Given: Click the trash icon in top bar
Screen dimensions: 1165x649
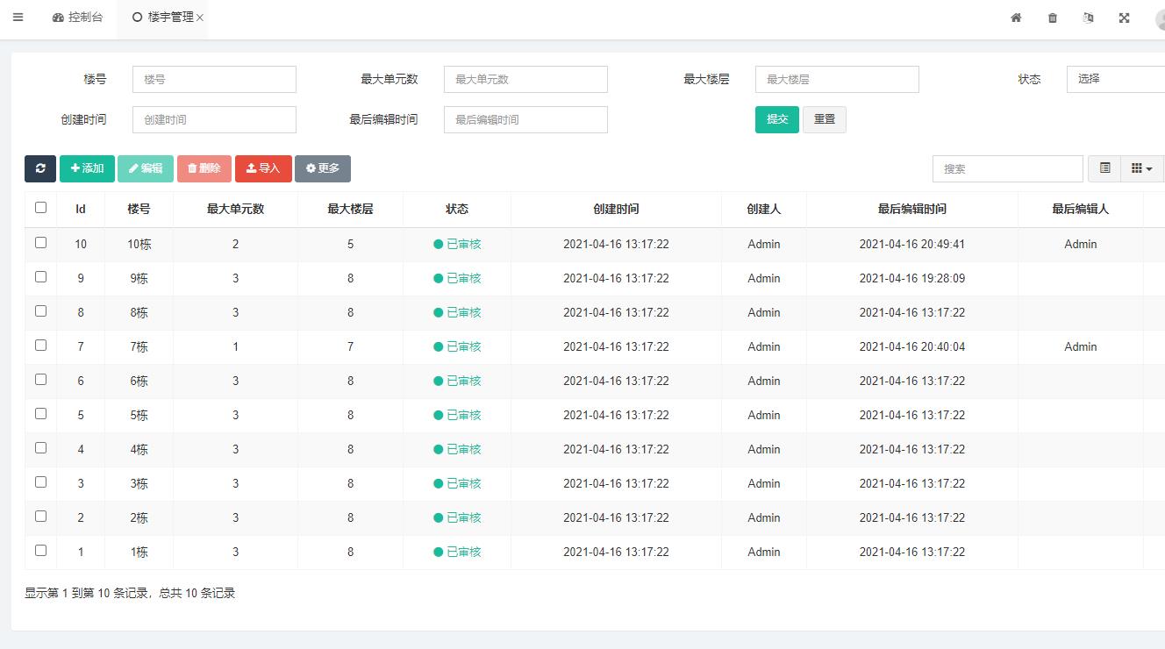Looking at the screenshot, I should pyautogui.click(x=1053, y=18).
